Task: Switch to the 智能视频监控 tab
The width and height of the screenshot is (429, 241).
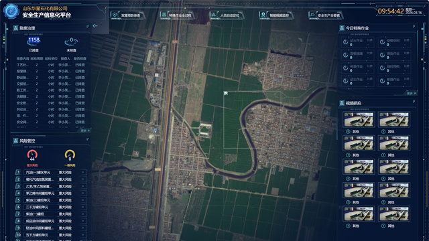Action: 276,15
